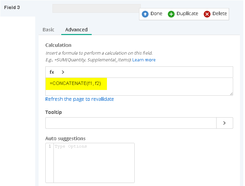The width and height of the screenshot is (245, 186).
Task: Click the red Delete X icon
Action: [x=207, y=14]
